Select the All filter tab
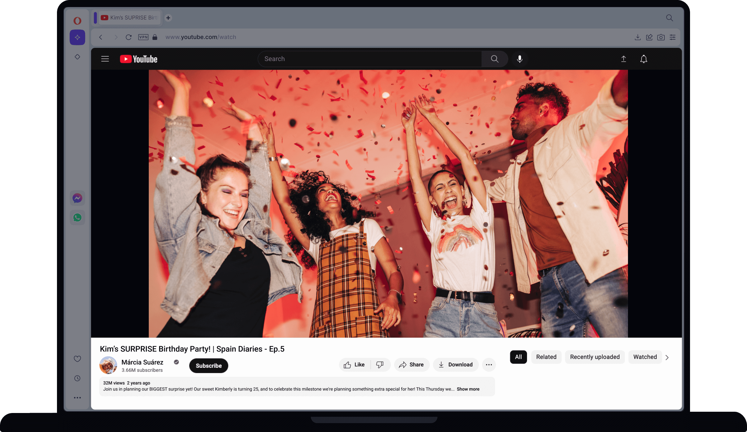 coord(518,356)
